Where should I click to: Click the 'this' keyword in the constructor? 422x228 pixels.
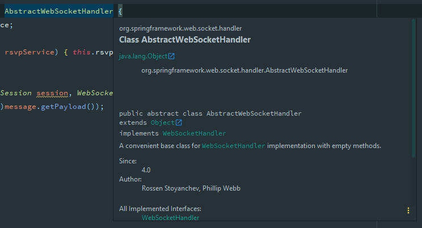[81, 52]
